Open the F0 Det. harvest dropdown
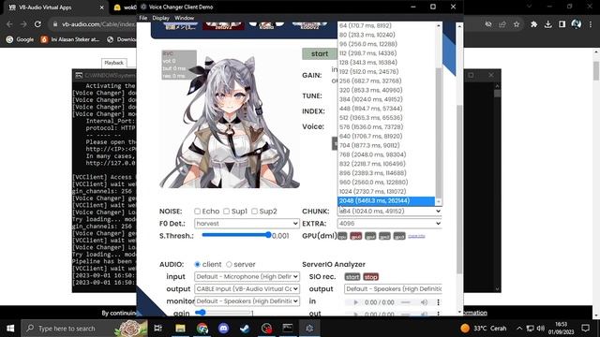This screenshot has height=337, width=600. tap(247, 224)
